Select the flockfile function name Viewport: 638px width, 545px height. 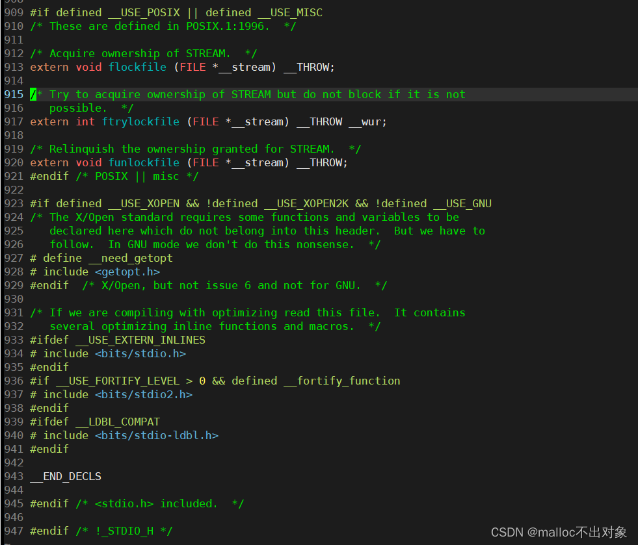coord(137,67)
